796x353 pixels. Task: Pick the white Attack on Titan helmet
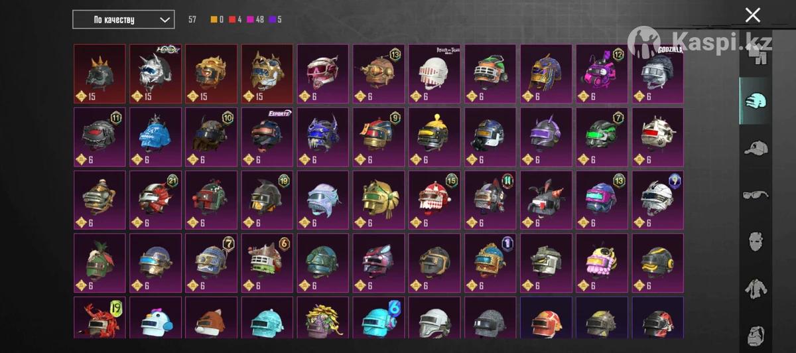click(x=434, y=74)
